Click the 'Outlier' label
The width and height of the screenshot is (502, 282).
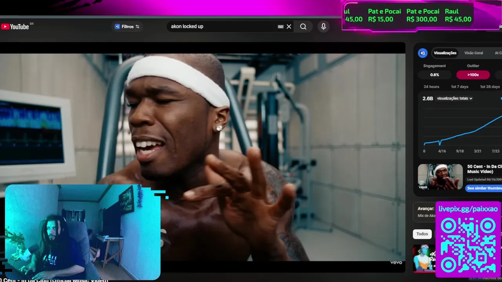(x=473, y=66)
